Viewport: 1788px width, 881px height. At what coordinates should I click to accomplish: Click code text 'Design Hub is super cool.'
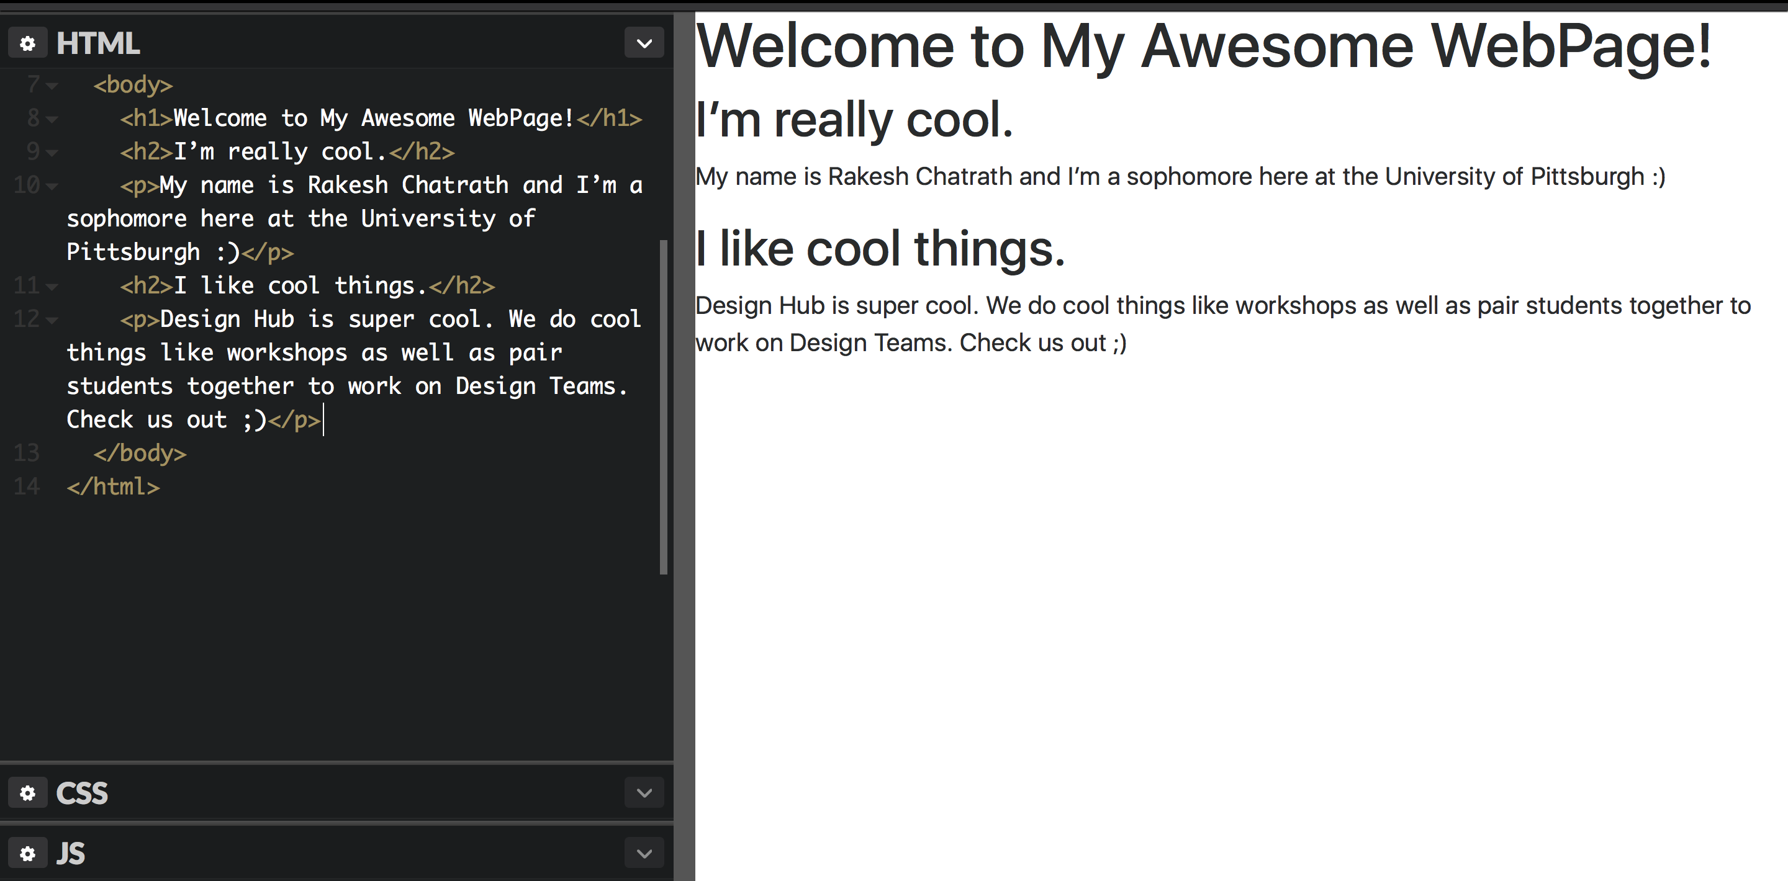pyautogui.click(x=326, y=318)
